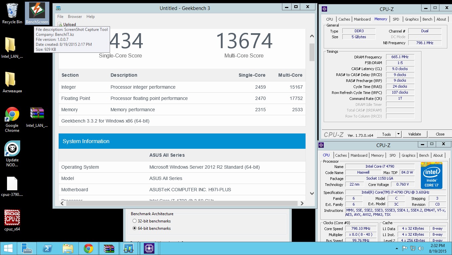
Task: Switch to Mainboard tab in lower CPU-Z
Action: pyautogui.click(x=359, y=155)
